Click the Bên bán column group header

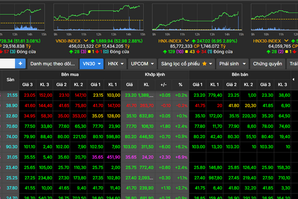240,75
